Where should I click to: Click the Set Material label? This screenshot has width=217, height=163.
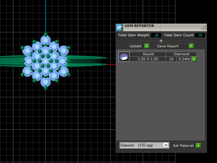[183, 145]
